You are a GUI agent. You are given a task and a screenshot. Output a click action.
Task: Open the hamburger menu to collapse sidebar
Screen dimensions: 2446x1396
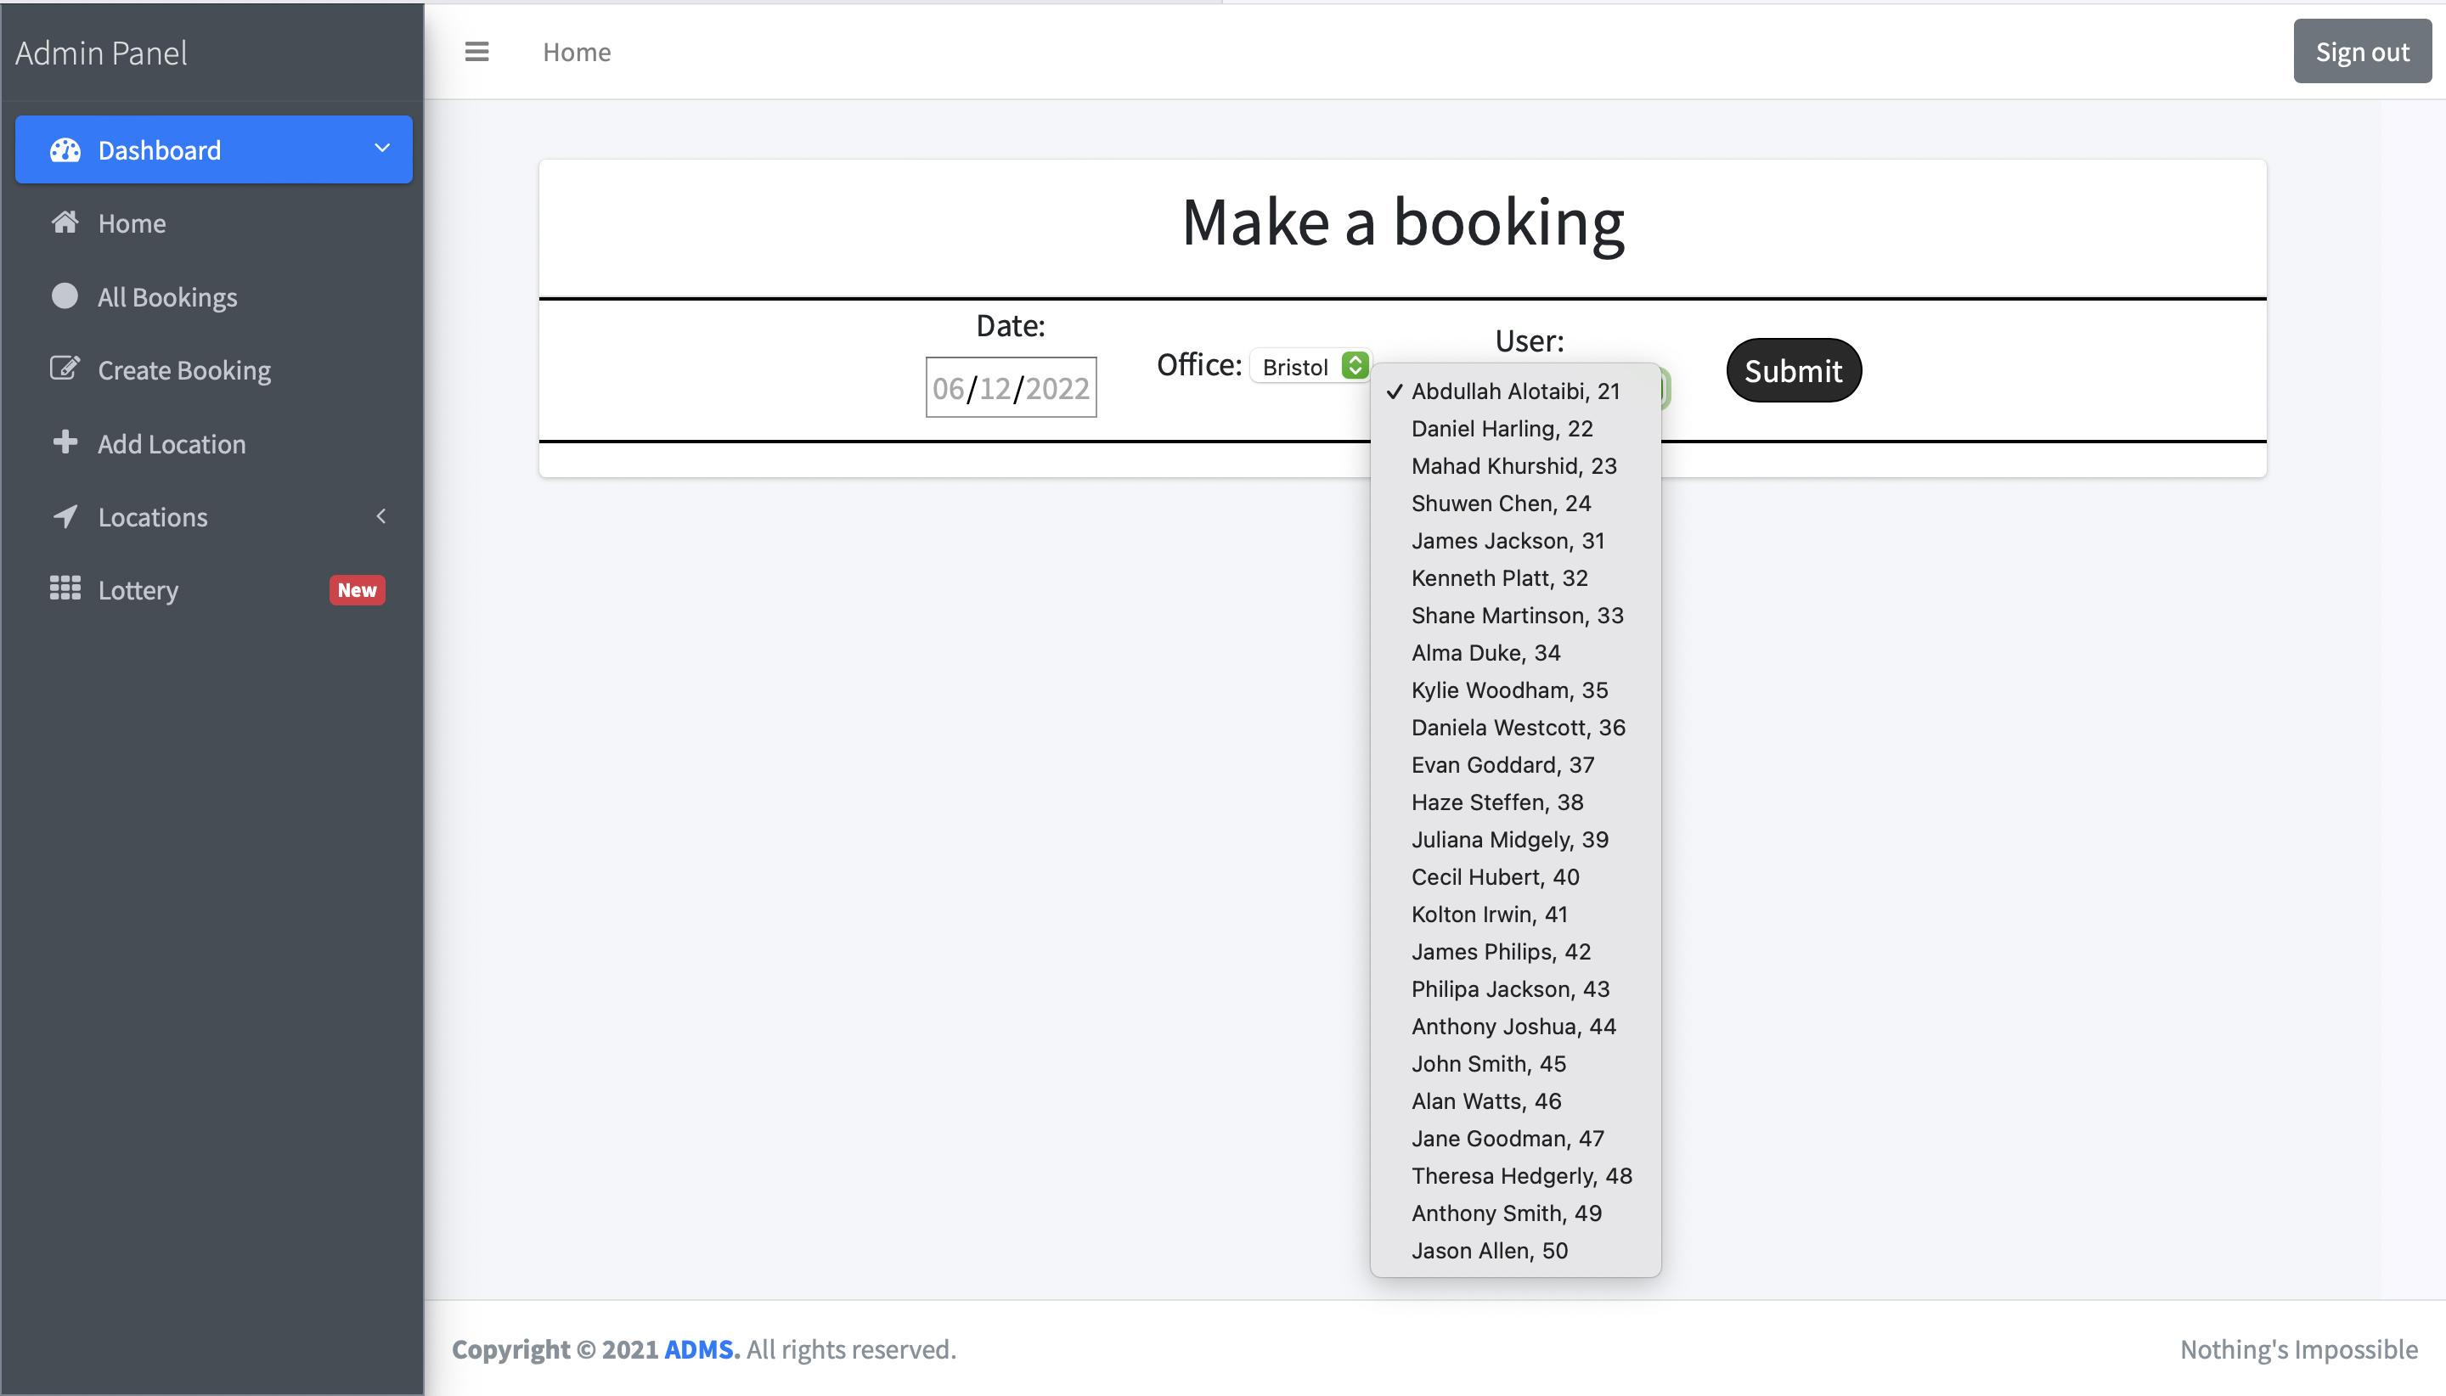click(476, 51)
